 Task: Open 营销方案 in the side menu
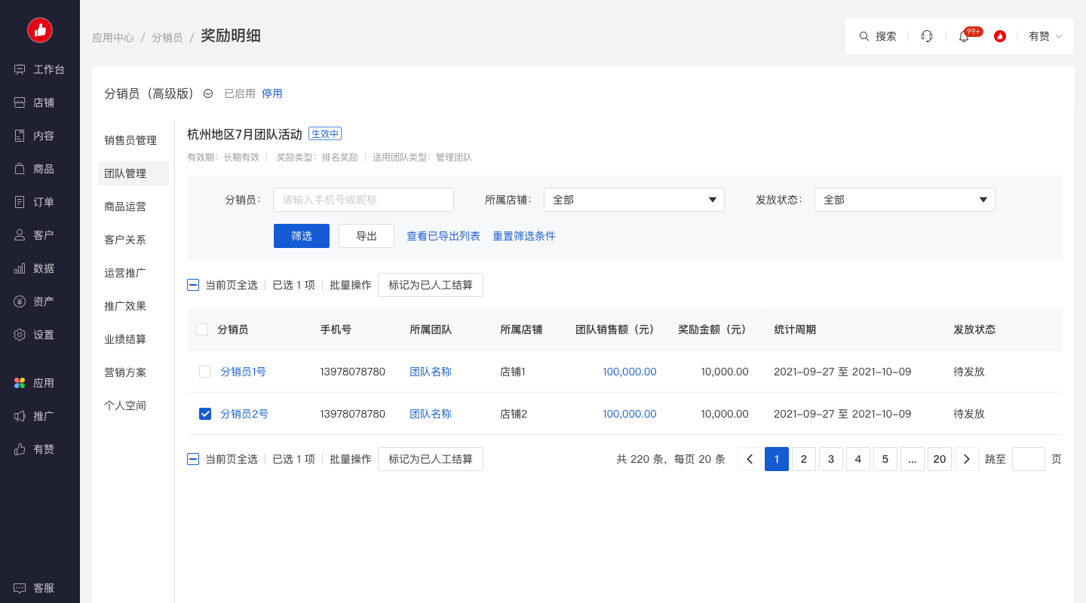pos(125,372)
